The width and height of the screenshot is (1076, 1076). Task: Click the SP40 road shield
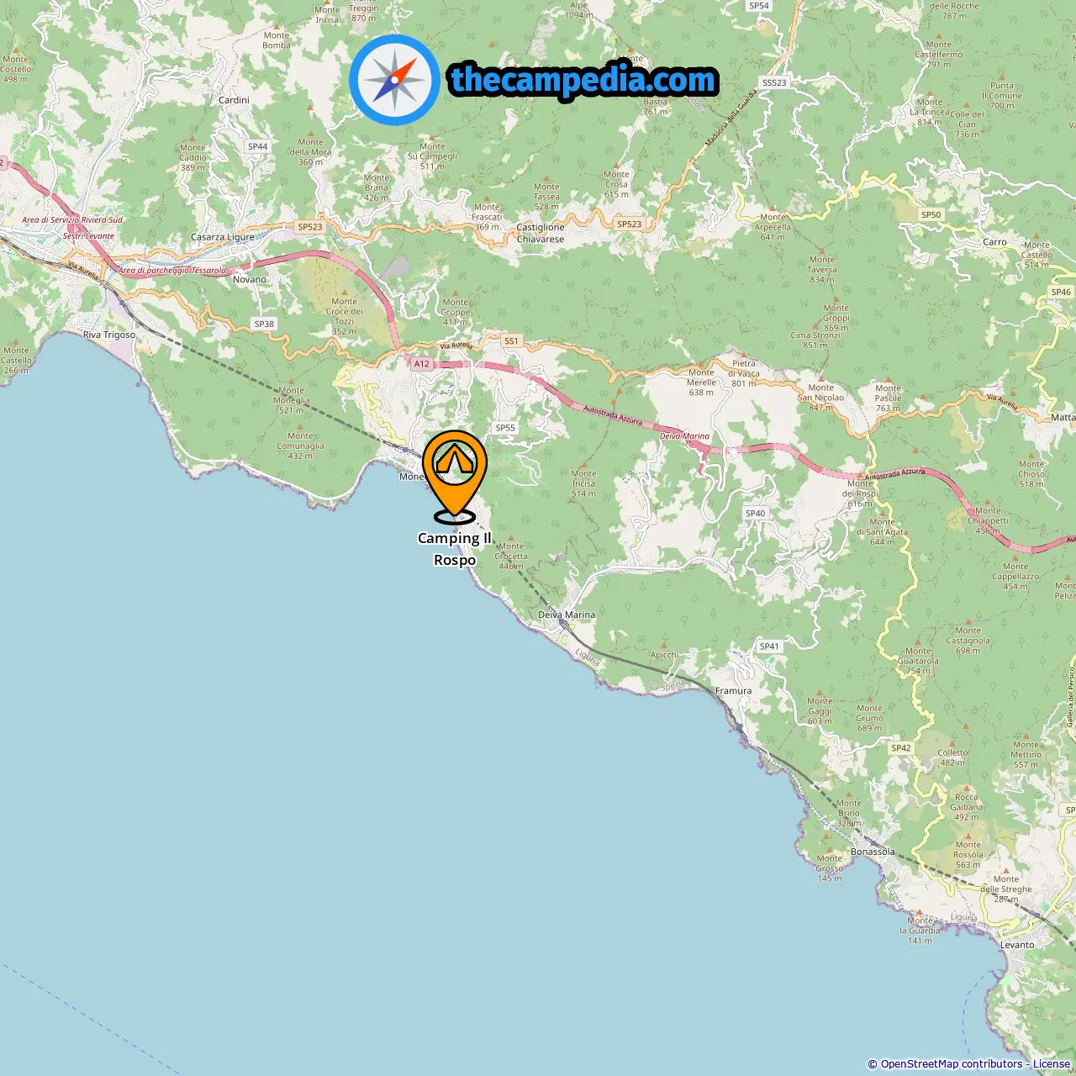(756, 513)
